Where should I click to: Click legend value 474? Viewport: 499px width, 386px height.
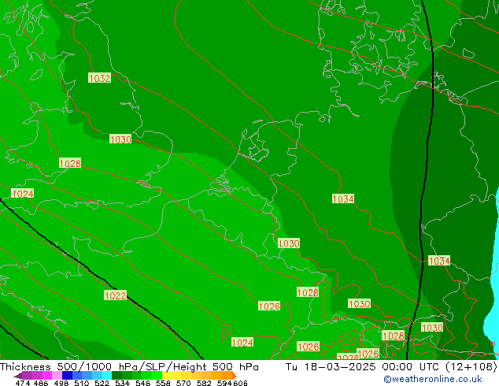[x=23, y=383]
